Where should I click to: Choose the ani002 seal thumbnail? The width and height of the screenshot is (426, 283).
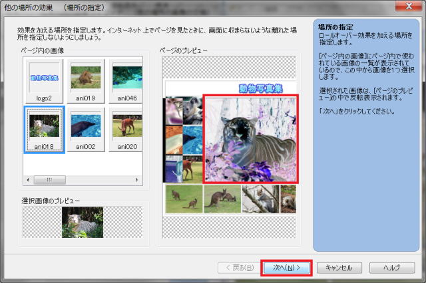(86, 130)
